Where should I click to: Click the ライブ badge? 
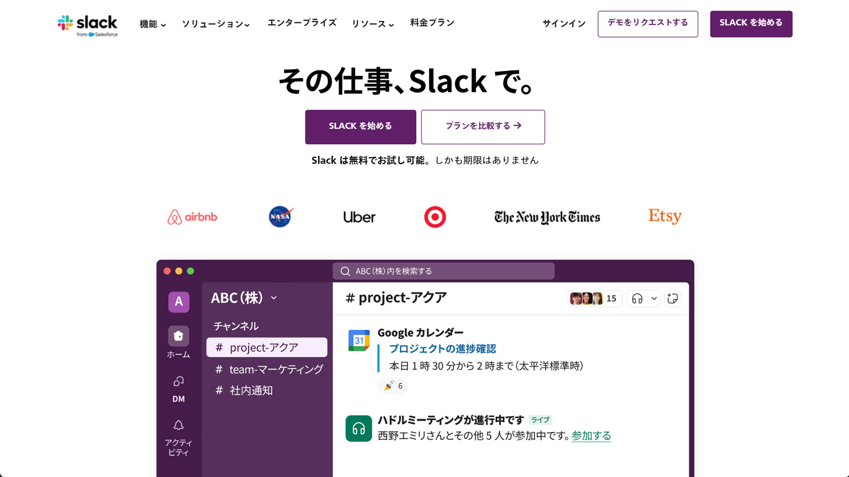pyautogui.click(x=540, y=420)
